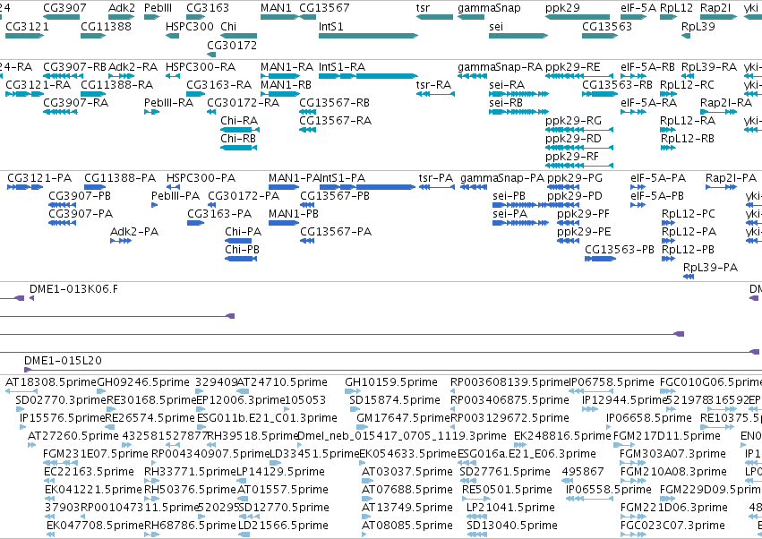
Task: Click the tsr gene label
Action: click(x=423, y=8)
